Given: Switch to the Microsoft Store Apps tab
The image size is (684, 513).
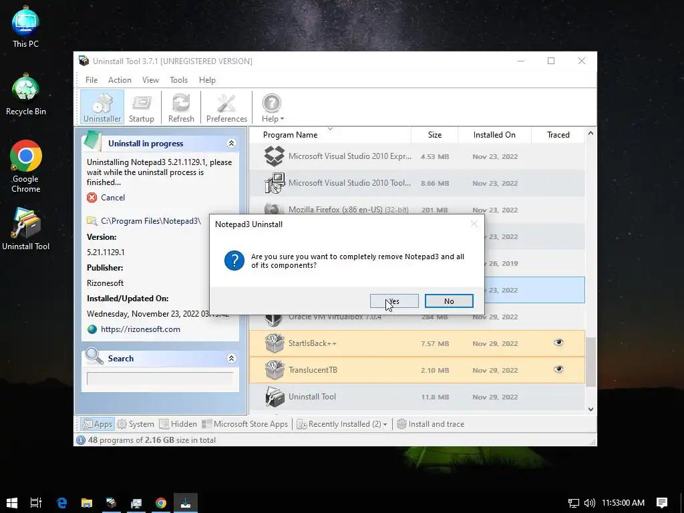Looking at the screenshot, I should 244,424.
